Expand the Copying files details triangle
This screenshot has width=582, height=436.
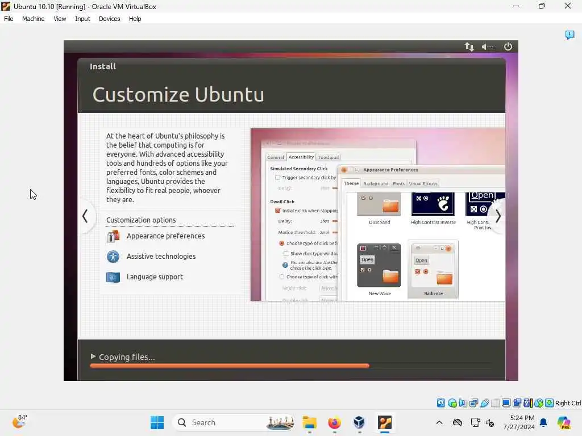93,357
